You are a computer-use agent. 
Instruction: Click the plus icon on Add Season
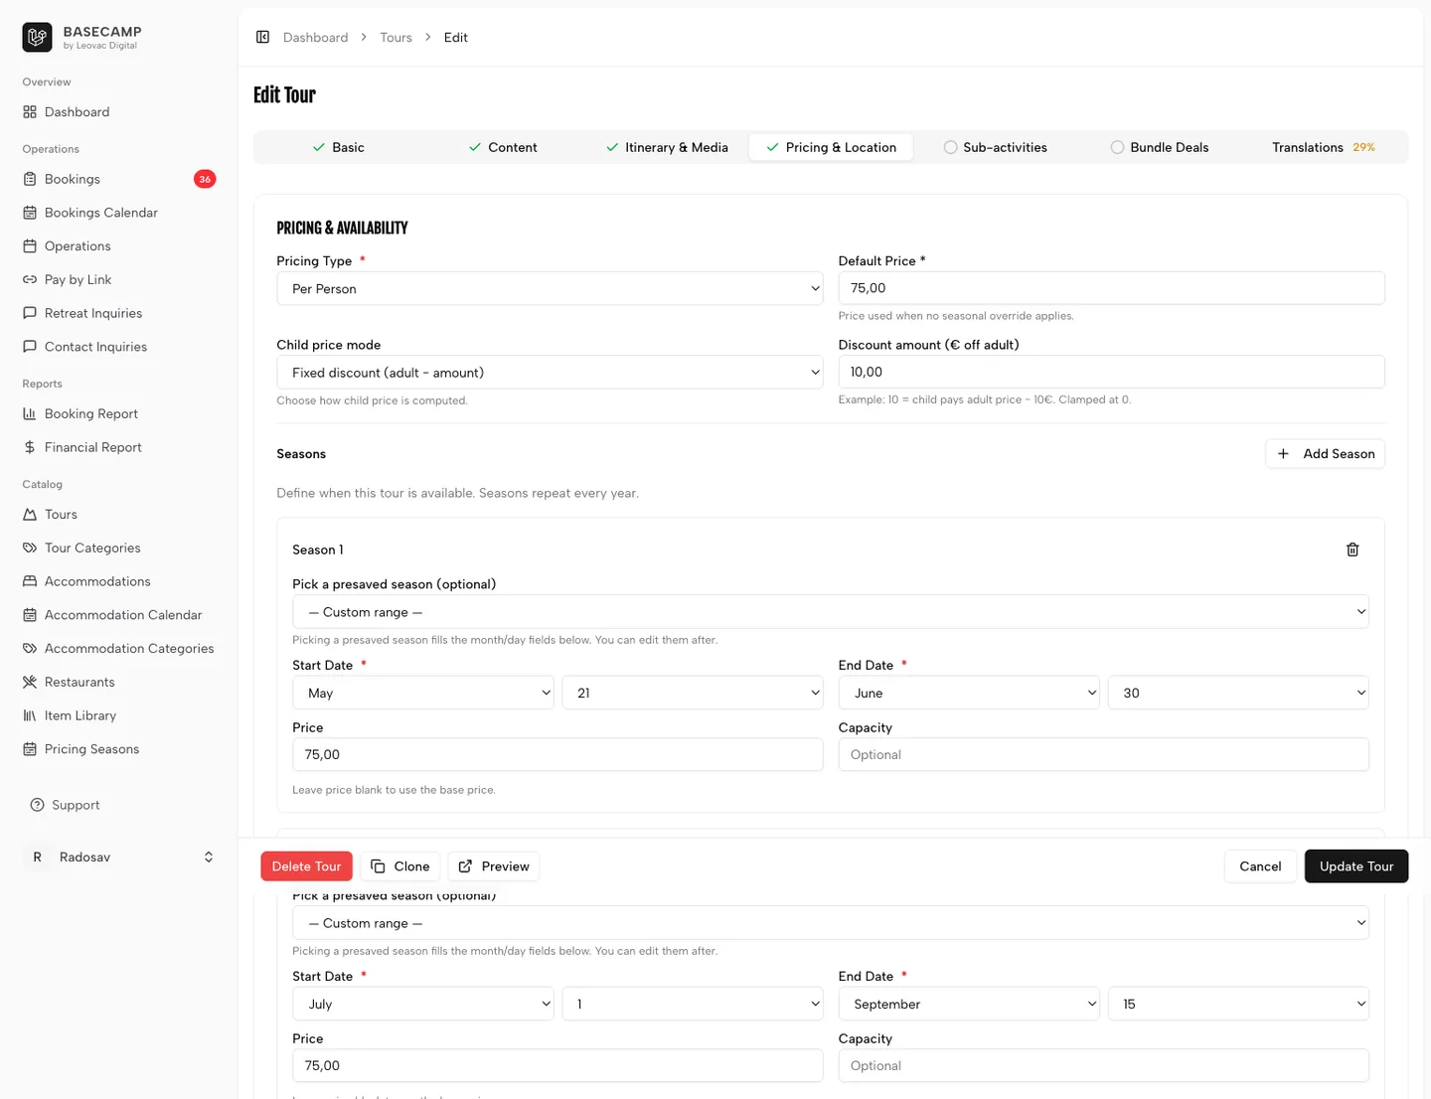(x=1283, y=454)
